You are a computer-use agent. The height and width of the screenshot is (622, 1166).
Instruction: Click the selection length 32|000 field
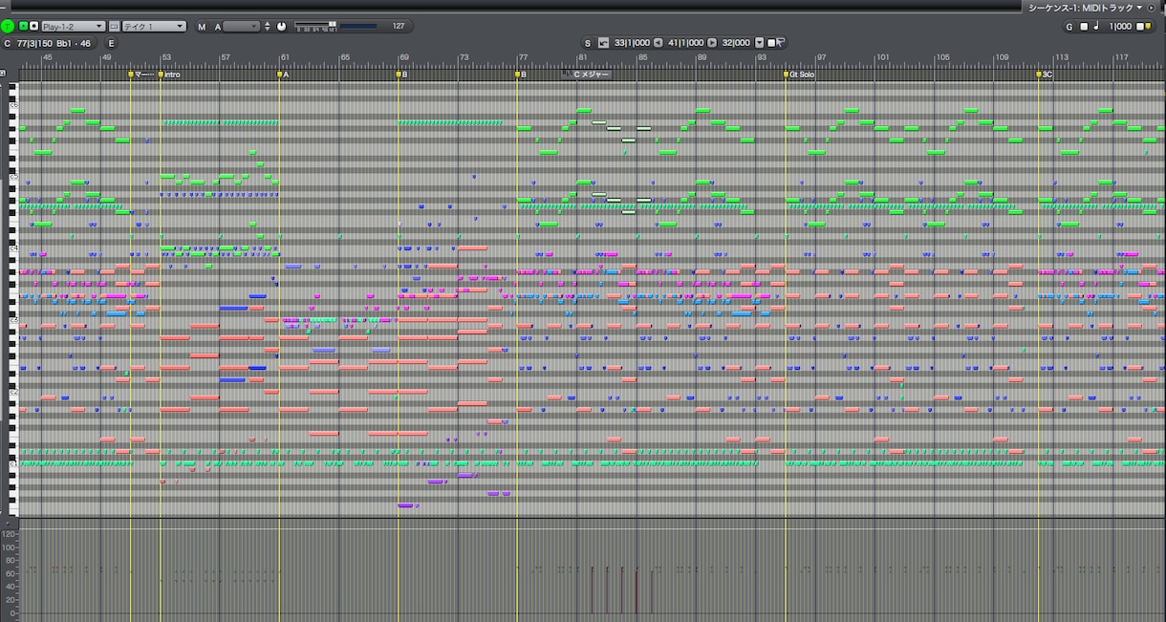click(736, 43)
